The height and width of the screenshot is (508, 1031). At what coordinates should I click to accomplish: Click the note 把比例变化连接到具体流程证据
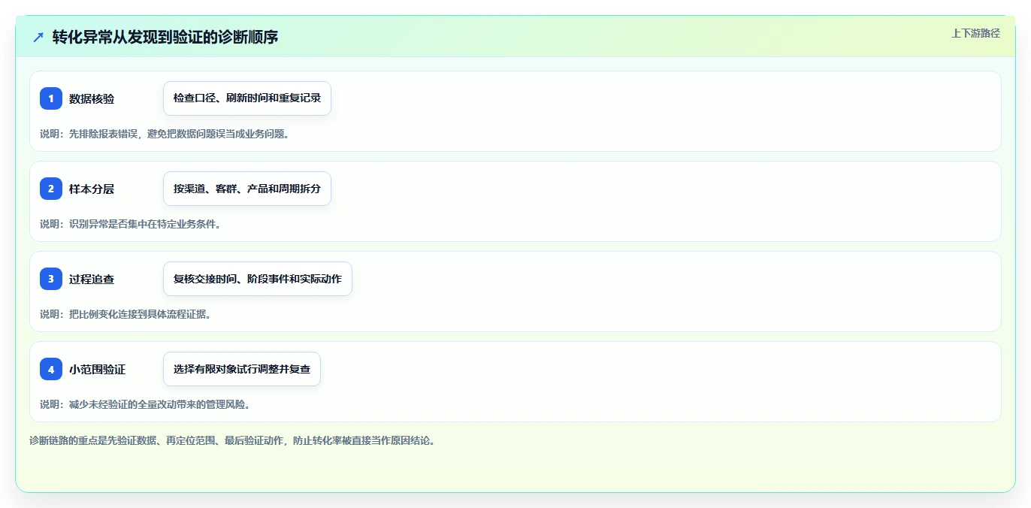tap(125, 314)
